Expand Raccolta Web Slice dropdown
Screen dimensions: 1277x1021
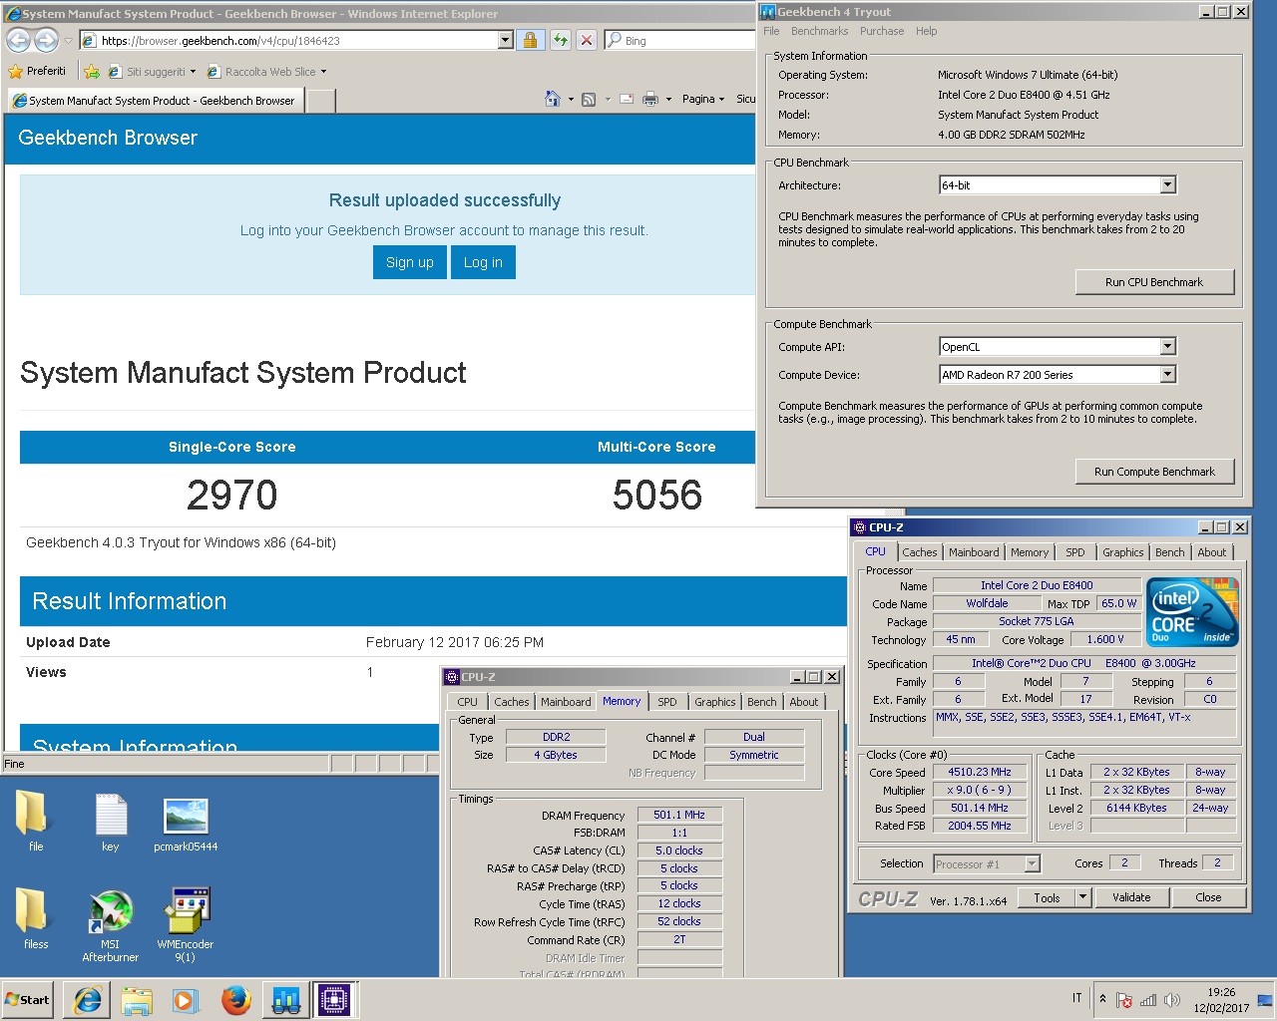point(323,72)
